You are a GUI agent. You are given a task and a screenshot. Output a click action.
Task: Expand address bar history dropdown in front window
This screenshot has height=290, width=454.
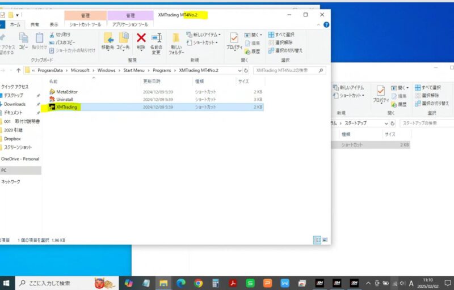click(x=239, y=70)
